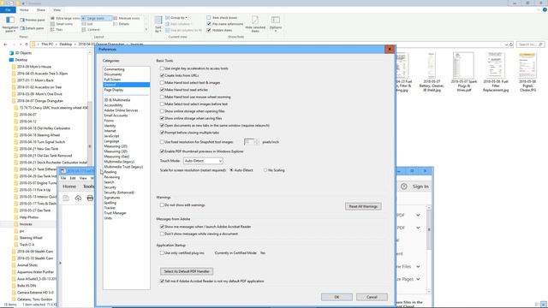
Task: Select the No Scaling radio button
Action: coord(265,170)
